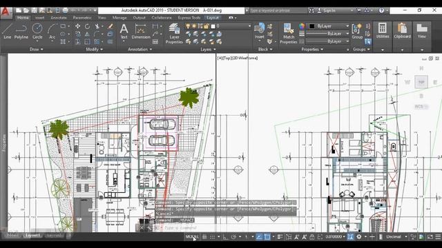Open the Insert ribbon tab
This screenshot has width=442, height=248.
click(x=40, y=17)
